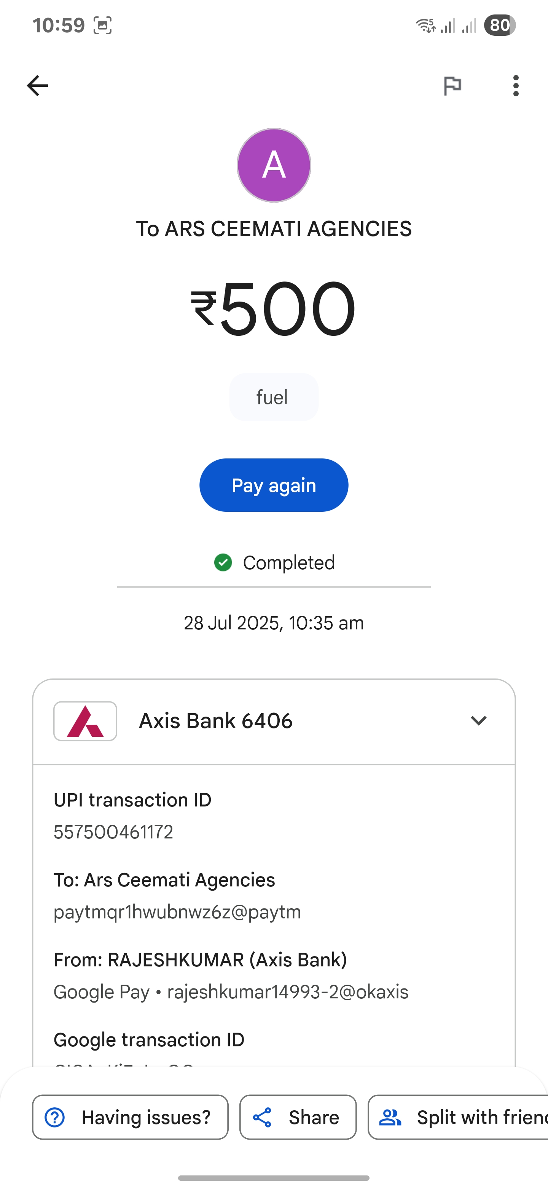Tap the okaxis sender UPI address
The width and height of the screenshot is (548, 1188).
[x=288, y=992]
